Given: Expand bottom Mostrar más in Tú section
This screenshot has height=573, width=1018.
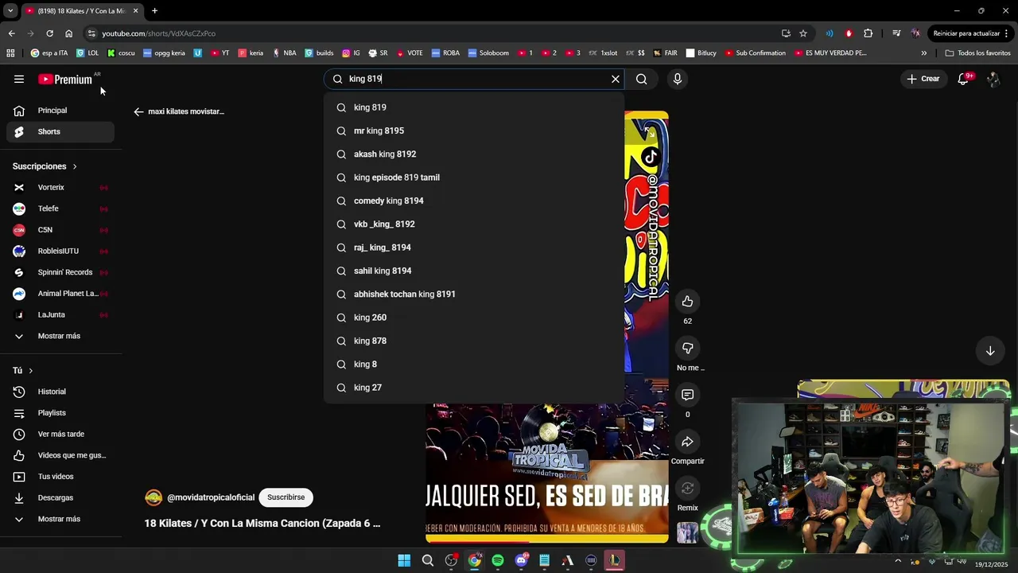Looking at the screenshot, I should (x=60, y=519).
